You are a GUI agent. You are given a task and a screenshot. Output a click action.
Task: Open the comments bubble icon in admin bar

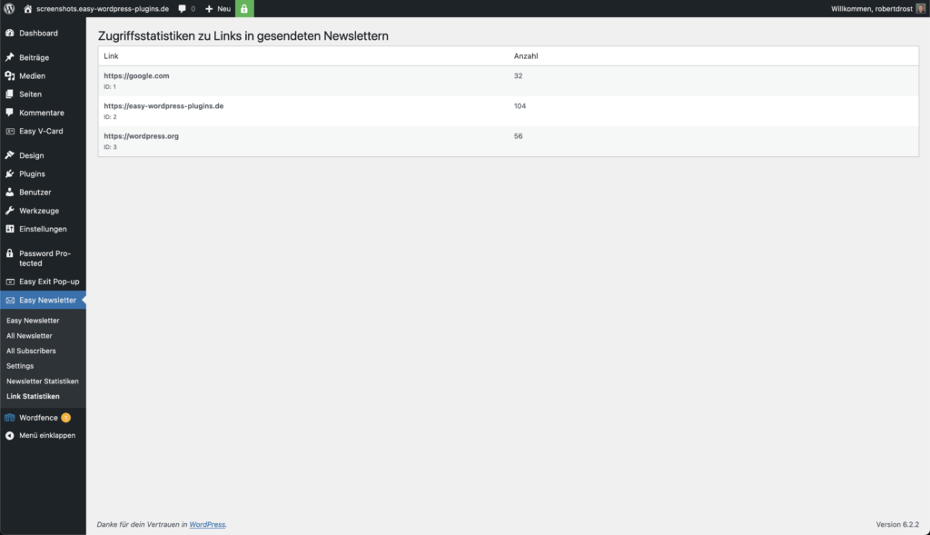tap(182, 9)
